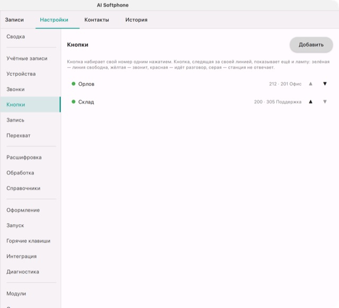Open Оформление in the sidebar

click(30, 210)
